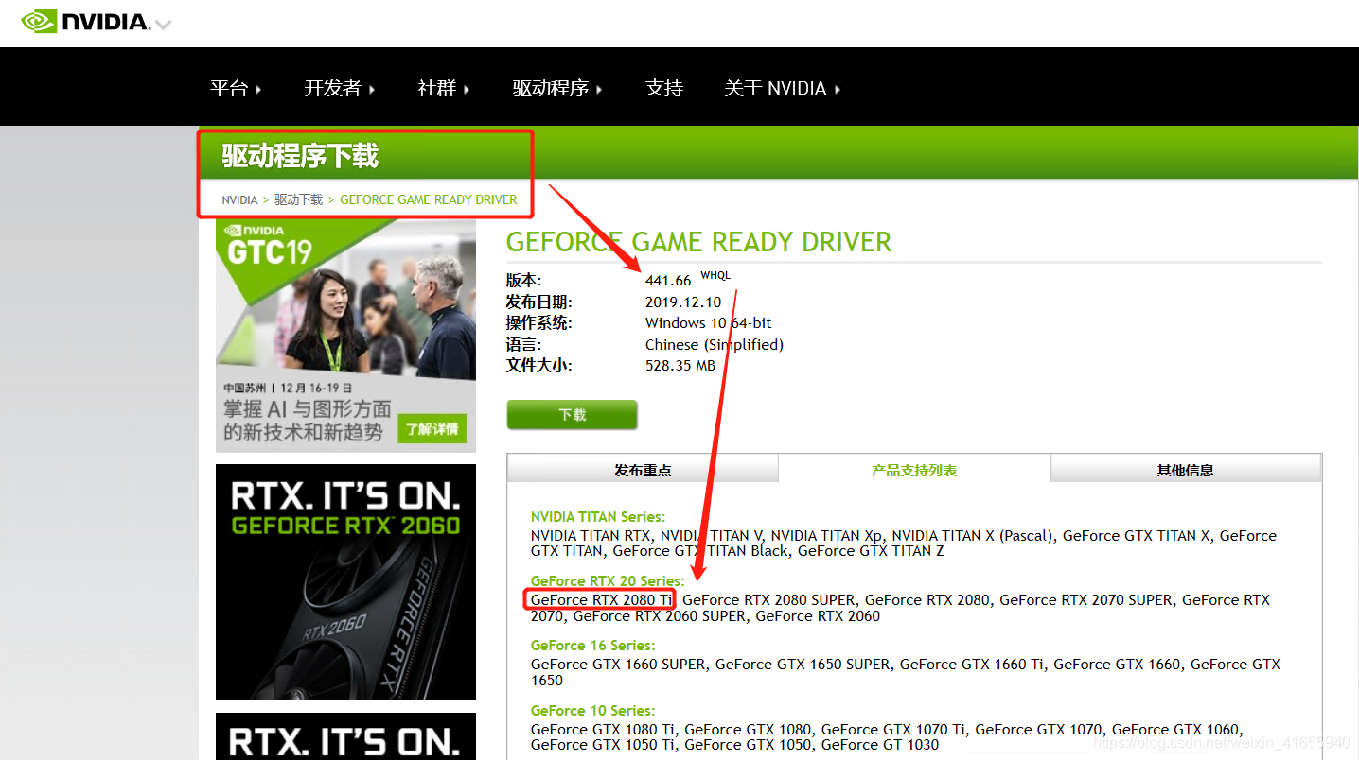Switch to the 其他信息 tab

1186,470
